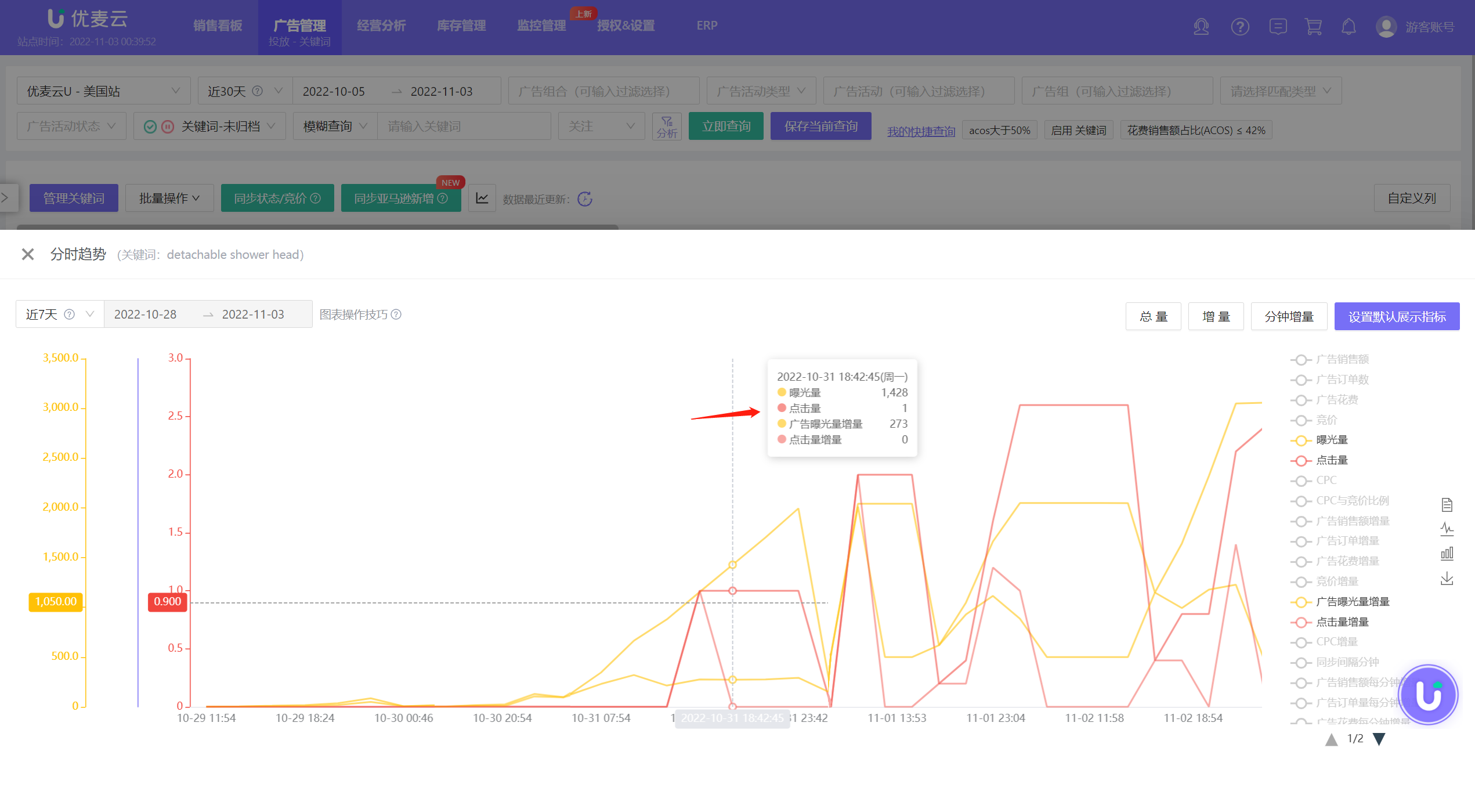Open the 近7天 chart range dropdown
This screenshot has height=791, width=1475.
coord(60,314)
